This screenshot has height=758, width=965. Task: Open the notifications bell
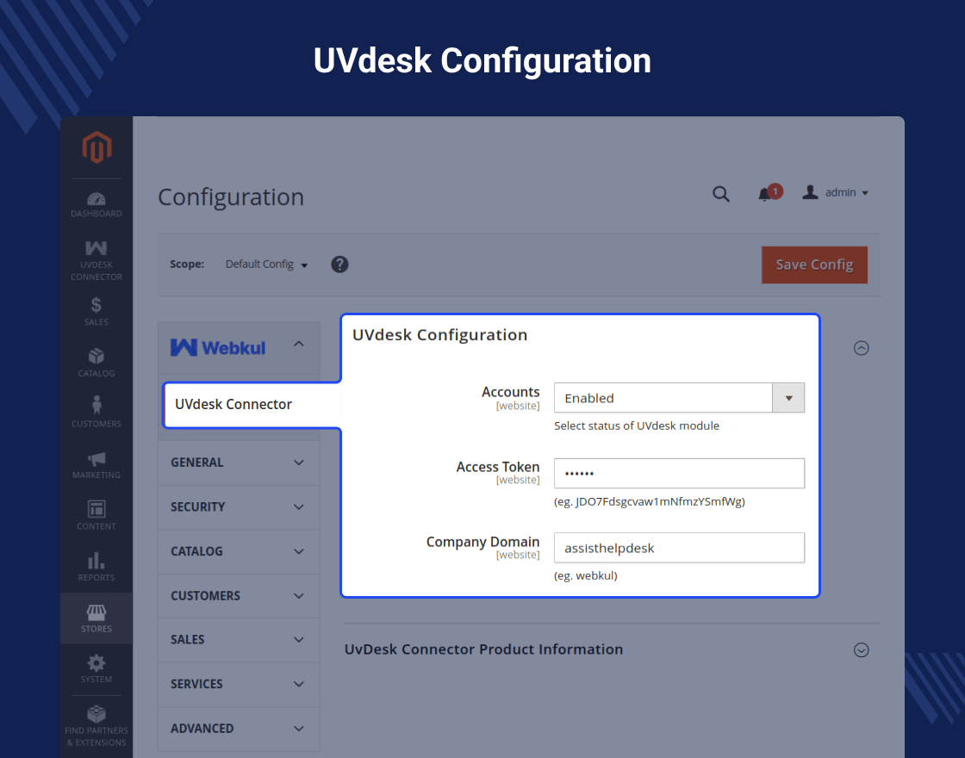coord(769,193)
